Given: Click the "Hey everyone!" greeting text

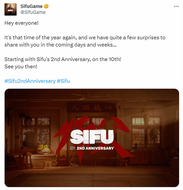Looking at the screenshot, I should 22,23.
